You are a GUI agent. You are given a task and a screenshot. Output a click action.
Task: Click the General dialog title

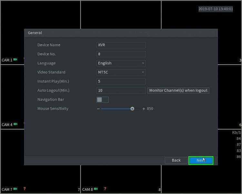pyautogui.click(x=35, y=33)
